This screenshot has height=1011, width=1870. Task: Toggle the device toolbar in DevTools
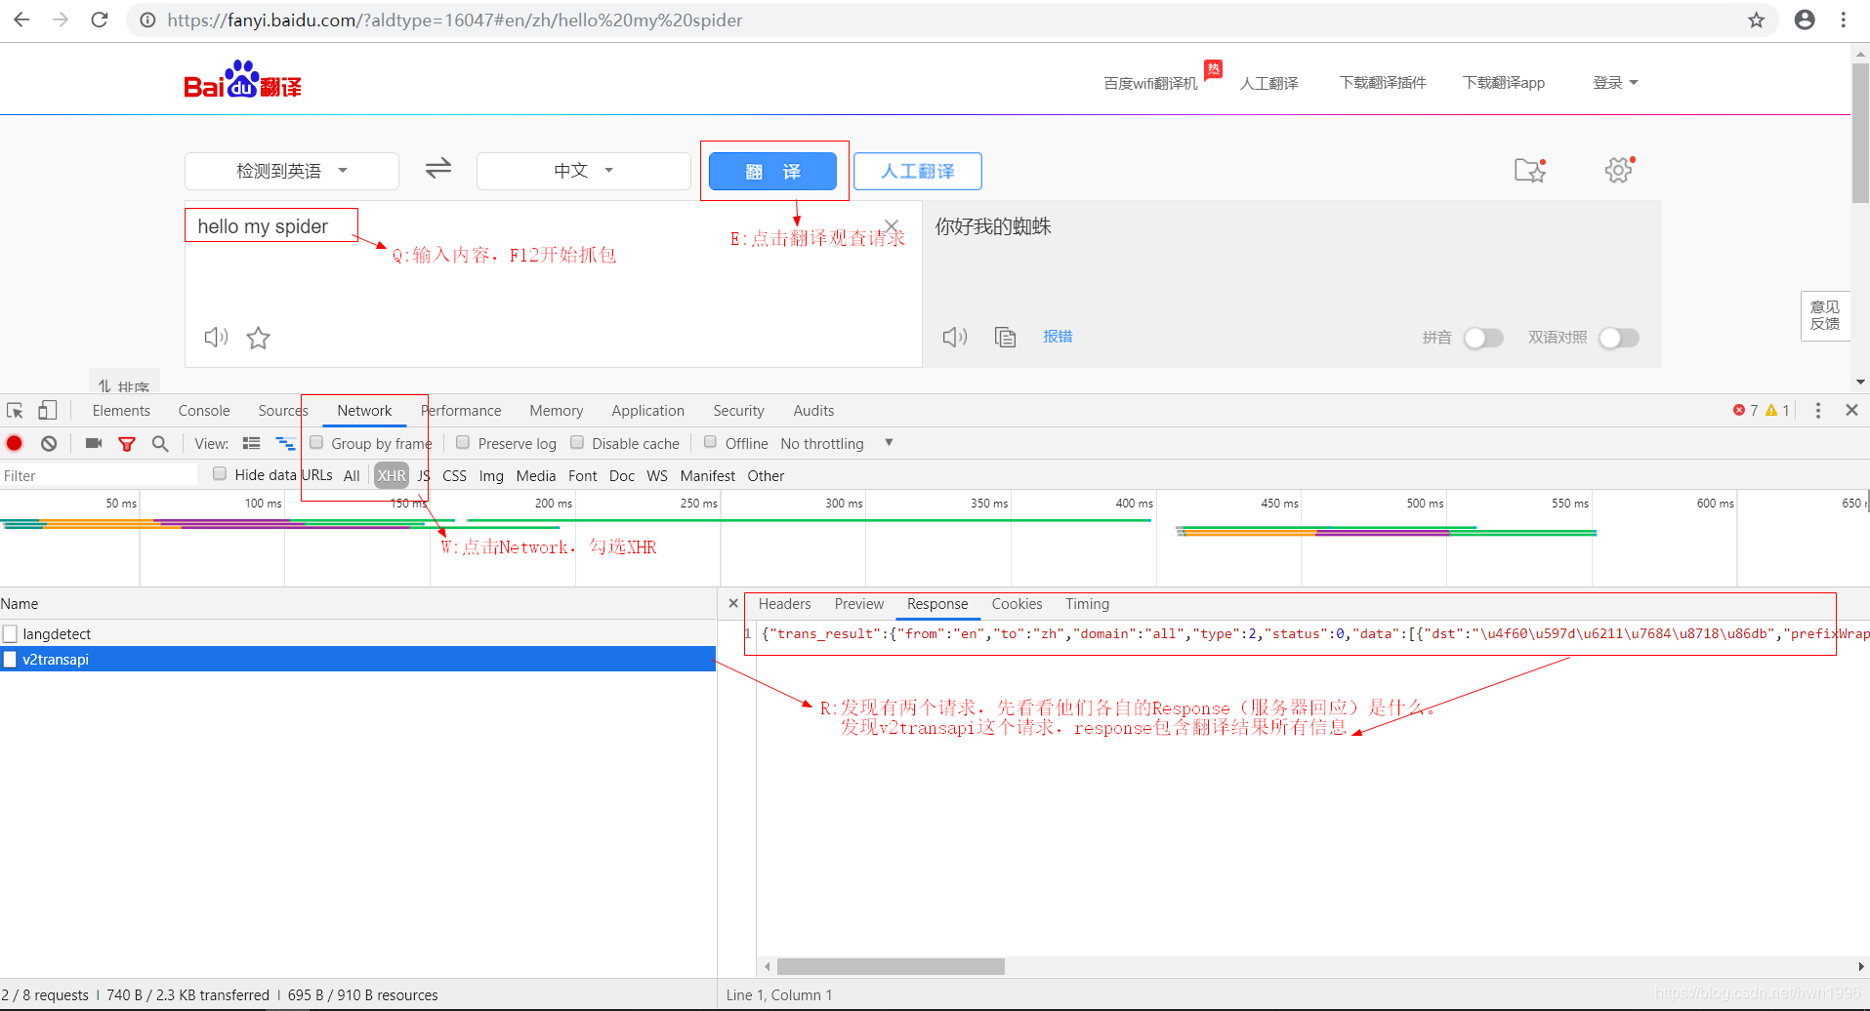click(47, 411)
